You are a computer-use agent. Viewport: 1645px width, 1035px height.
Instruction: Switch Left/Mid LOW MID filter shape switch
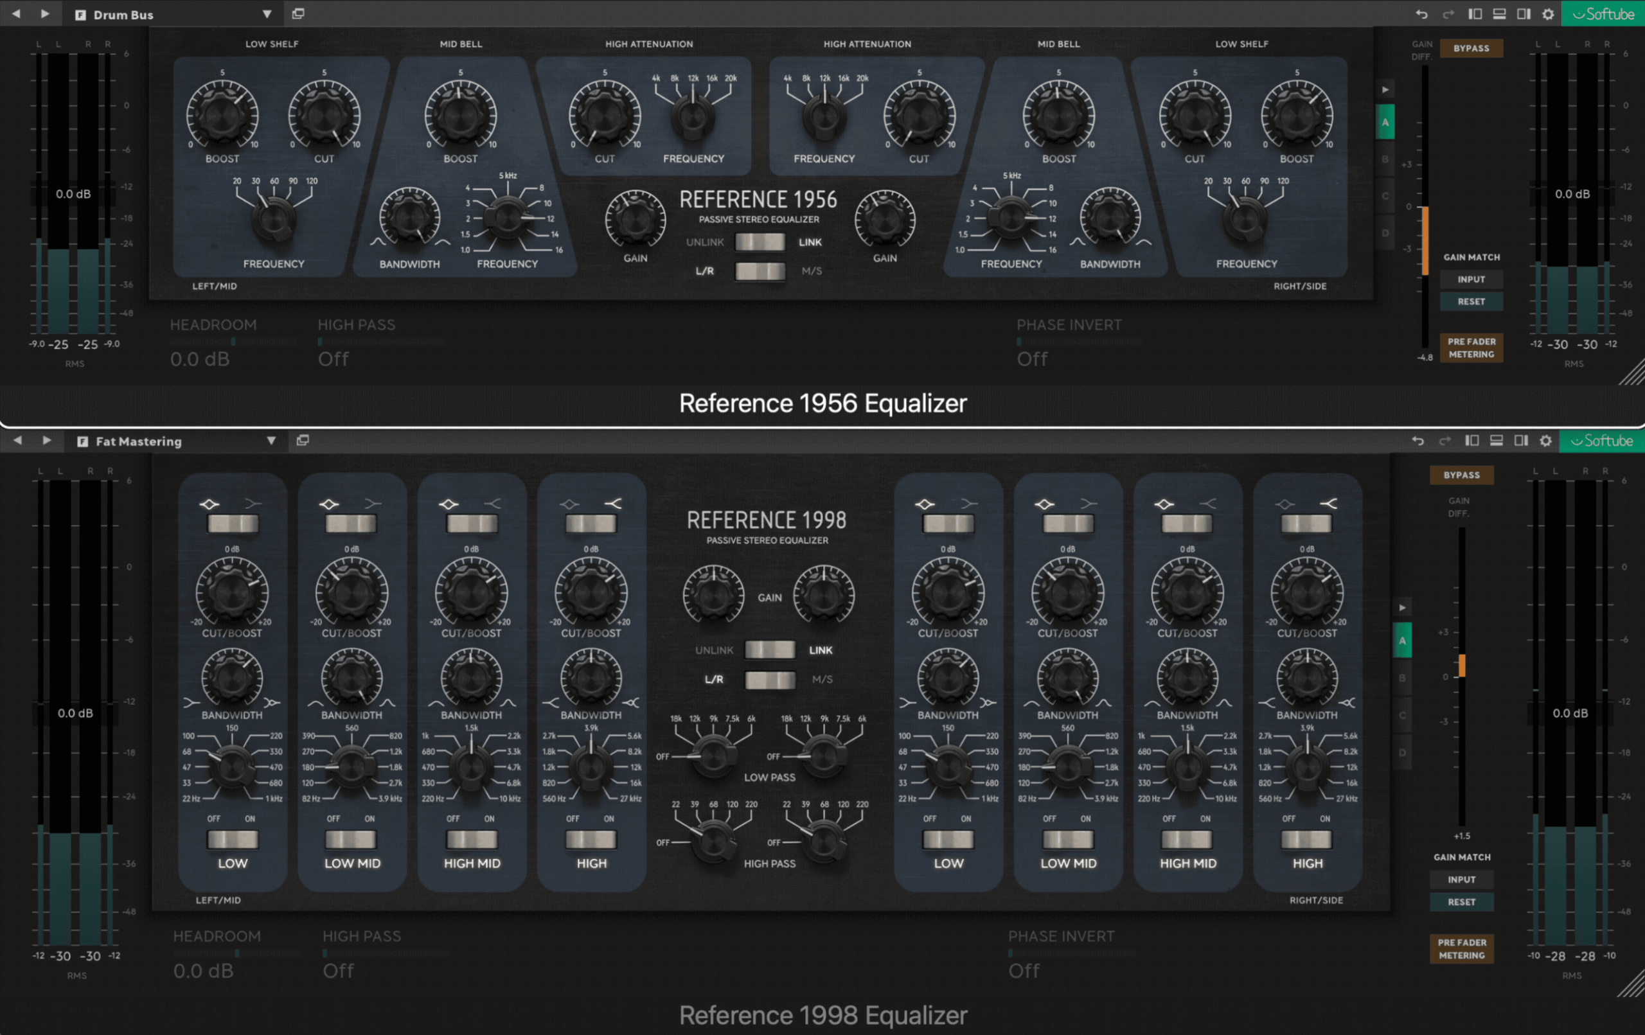click(x=351, y=524)
